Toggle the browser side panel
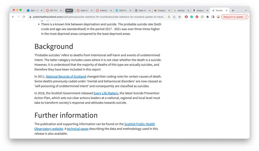 tap(213, 17)
